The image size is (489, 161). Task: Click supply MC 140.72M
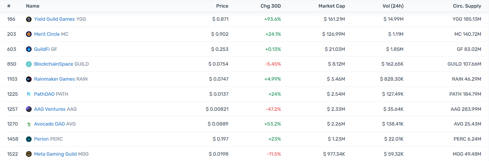pyautogui.click(x=469, y=34)
